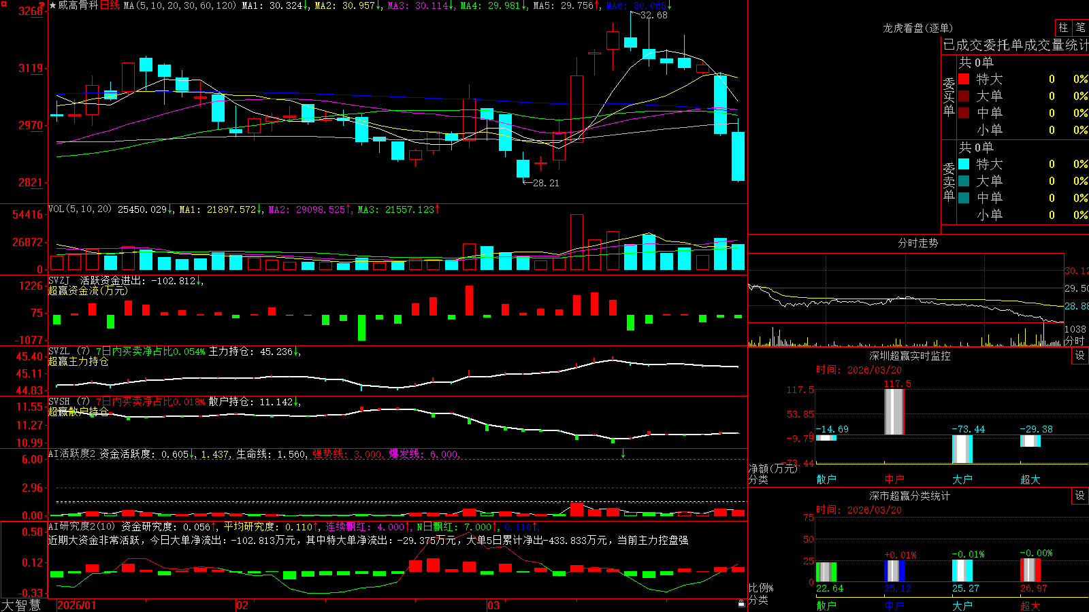Click 超大 category label in 深圳超赢实时监控

coord(1030,479)
